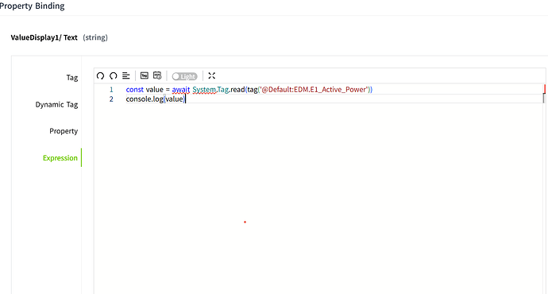Click the 'System' identifier in line 1
This screenshot has width=548, height=294.
(204, 90)
